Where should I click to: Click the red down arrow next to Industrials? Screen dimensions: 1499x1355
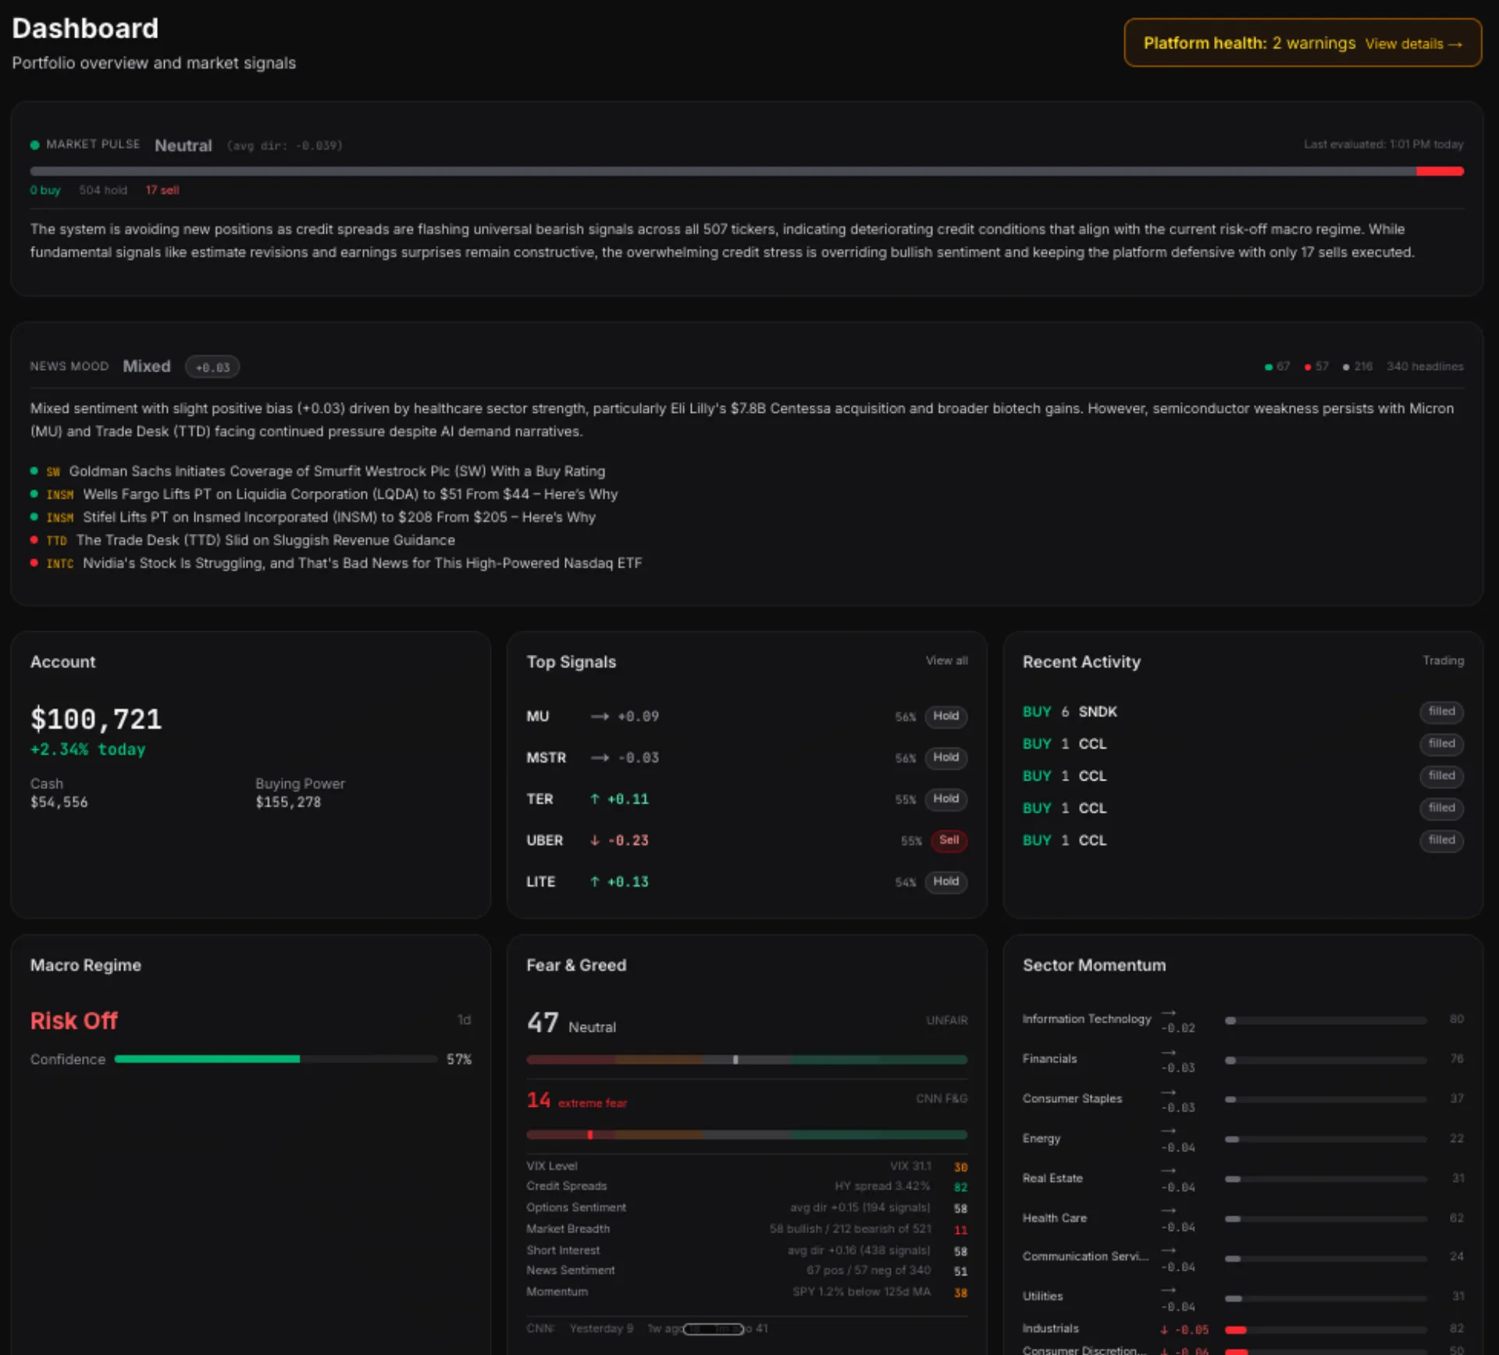pyautogui.click(x=1164, y=1329)
